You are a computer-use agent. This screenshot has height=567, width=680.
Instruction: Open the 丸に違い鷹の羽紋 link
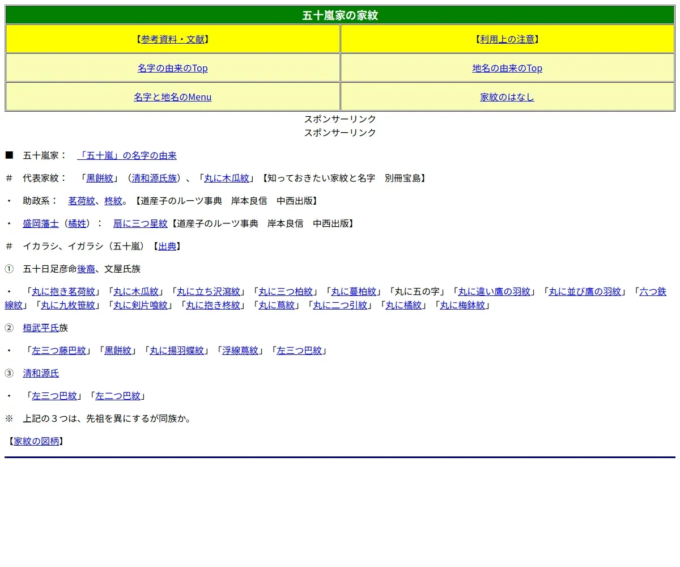point(494,291)
